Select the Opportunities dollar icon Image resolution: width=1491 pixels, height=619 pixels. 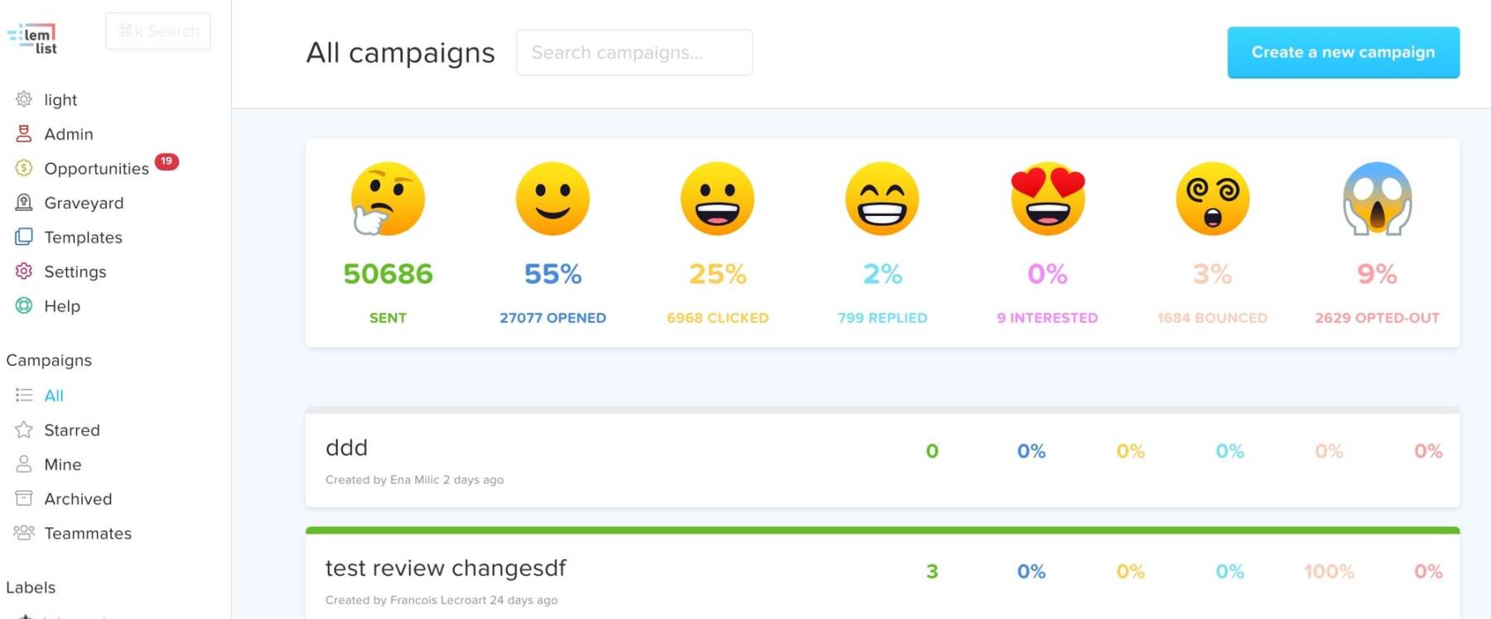(x=24, y=168)
